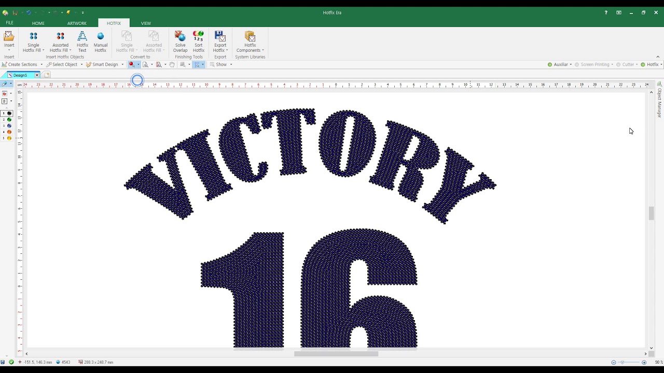Click the ribbon display options icon

tap(619, 12)
